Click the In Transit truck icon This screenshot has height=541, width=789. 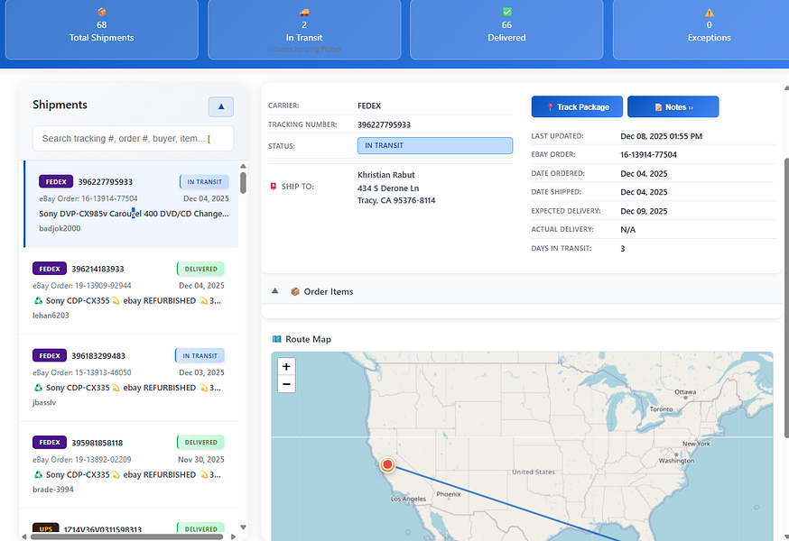(x=304, y=12)
